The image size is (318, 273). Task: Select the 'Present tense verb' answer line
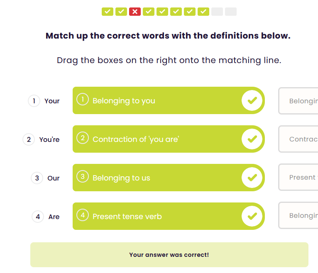[x=158, y=216]
